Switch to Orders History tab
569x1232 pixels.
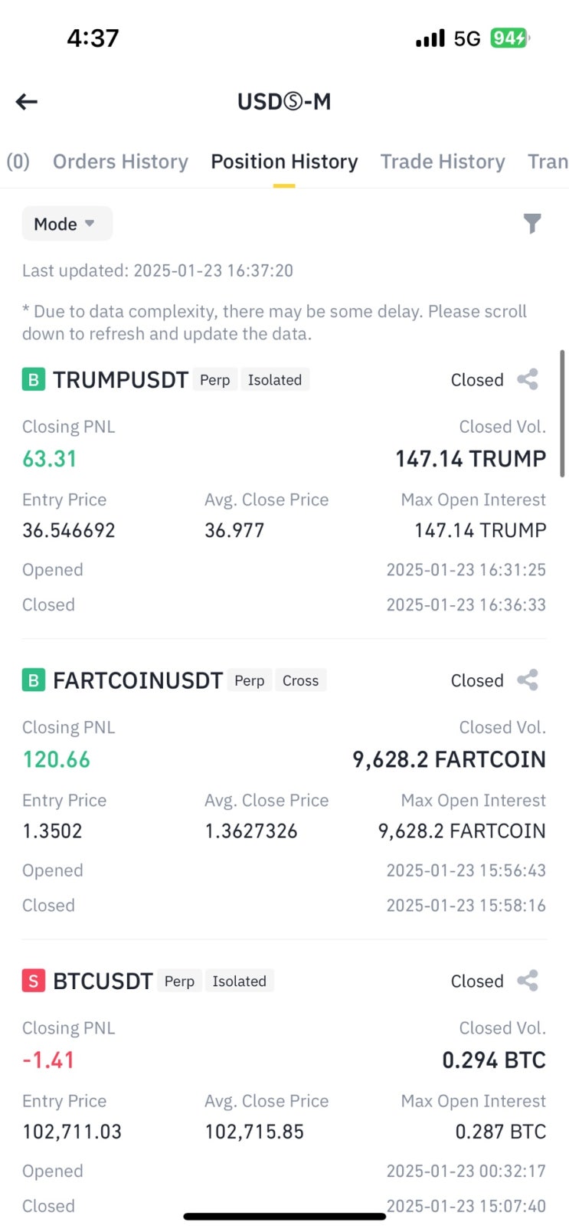point(120,162)
